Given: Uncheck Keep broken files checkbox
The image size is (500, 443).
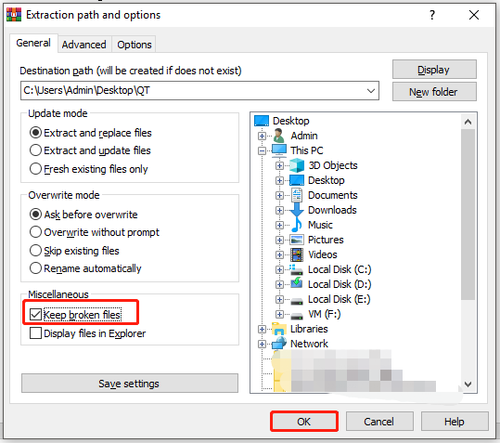Looking at the screenshot, I should 35,315.
